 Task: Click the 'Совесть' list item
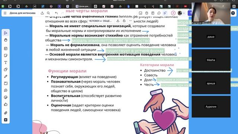pyautogui.click(x=151, y=75)
